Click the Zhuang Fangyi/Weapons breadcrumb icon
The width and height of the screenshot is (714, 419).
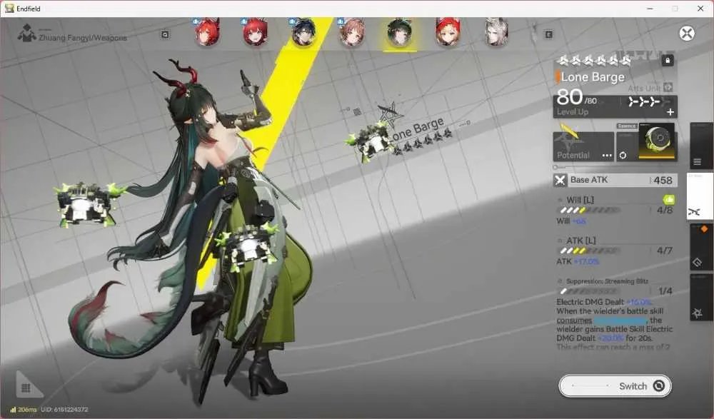tap(27, 34)
